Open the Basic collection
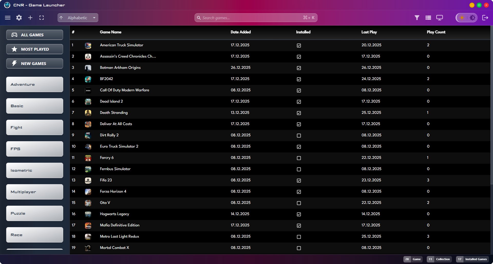This screenshot has height=264, width=493. (x=35, y=106)
